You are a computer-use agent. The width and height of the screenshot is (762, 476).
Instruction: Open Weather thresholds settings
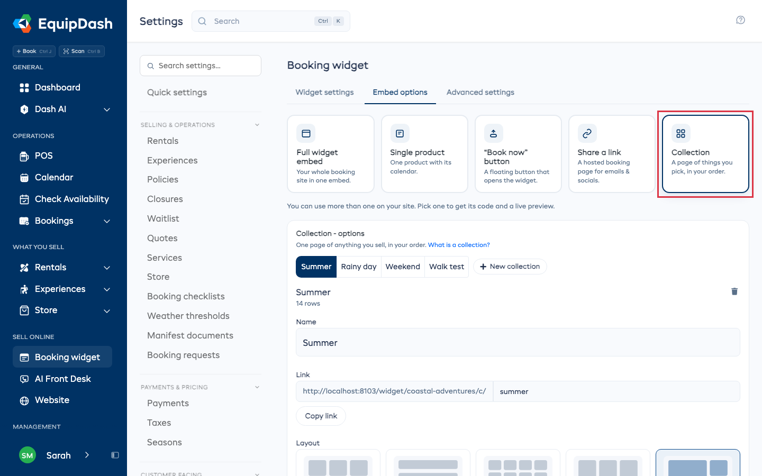pyautogui.click(x=188, y=316)
